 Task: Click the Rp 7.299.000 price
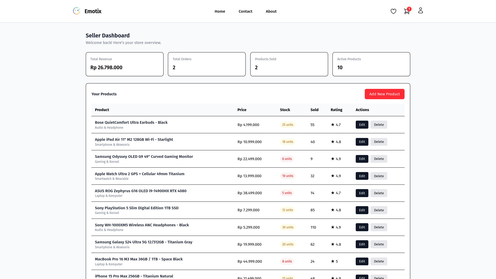[249, 210]
